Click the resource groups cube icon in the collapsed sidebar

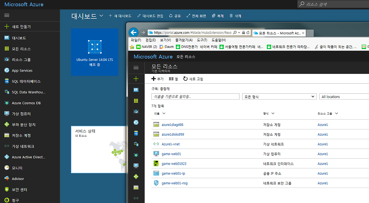[136, 112]
